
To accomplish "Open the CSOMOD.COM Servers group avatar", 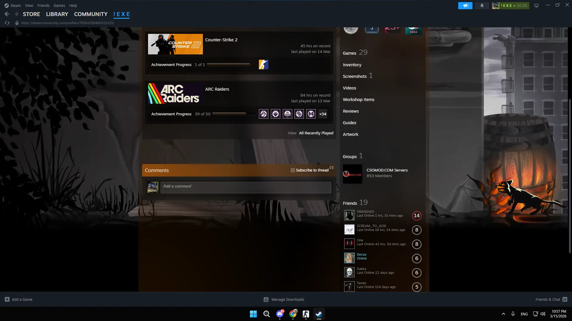I will coord(352,174).
